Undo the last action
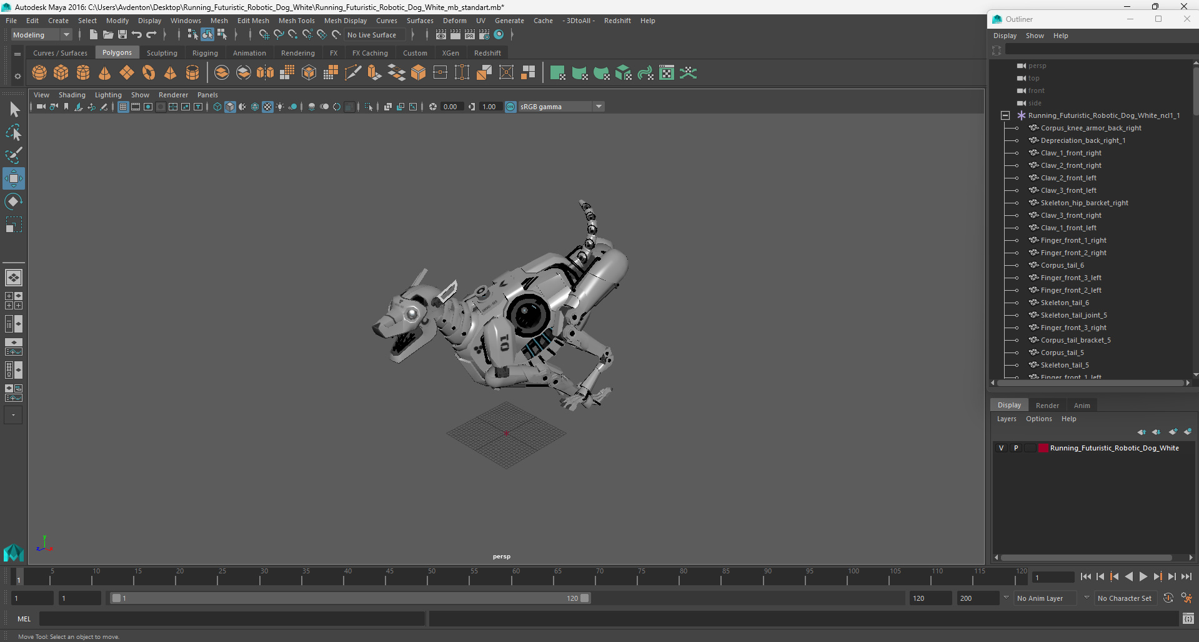The image size is (1199, 642). click(x=137, y=35)
